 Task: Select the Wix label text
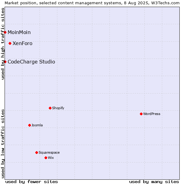pyautogui.click(x=51, y=158)
